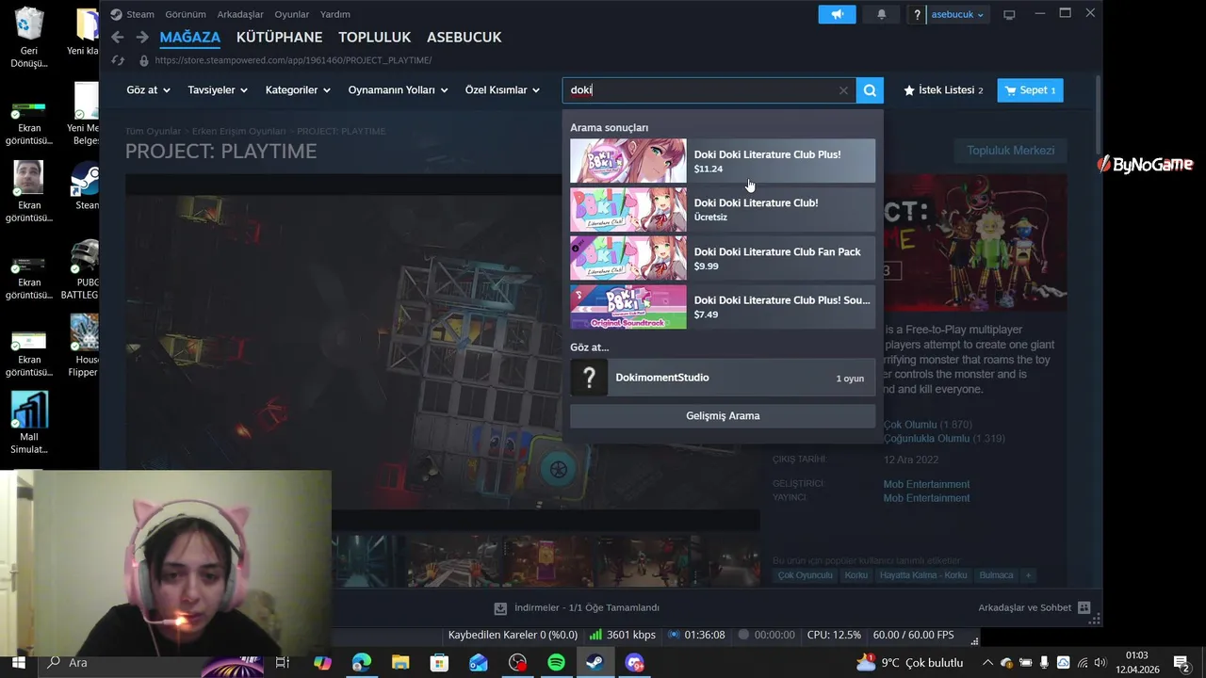Show hidden system tray icons chevron
Viewport: 1206px width, 678px height.
pos(987,663)
